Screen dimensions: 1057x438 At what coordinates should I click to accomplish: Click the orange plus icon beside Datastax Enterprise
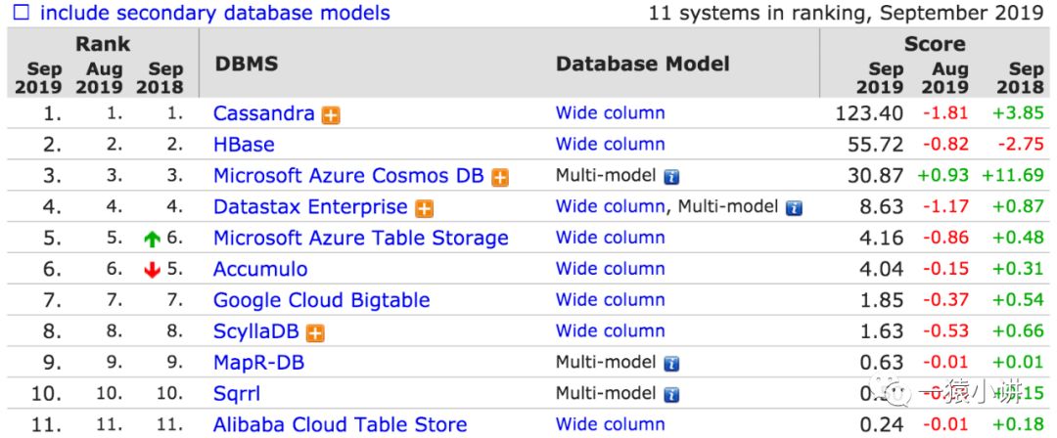[424, 208]
